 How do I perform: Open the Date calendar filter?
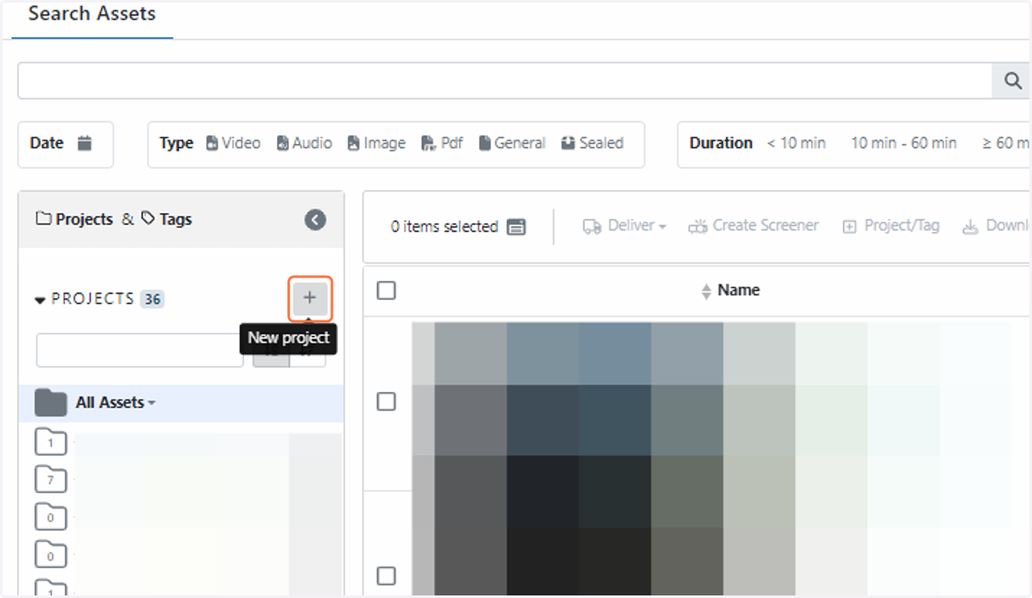pos(84,143)
